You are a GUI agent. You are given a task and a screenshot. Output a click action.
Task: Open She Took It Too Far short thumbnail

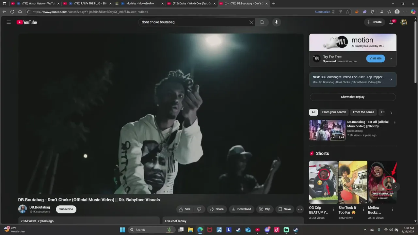(353, 182)
